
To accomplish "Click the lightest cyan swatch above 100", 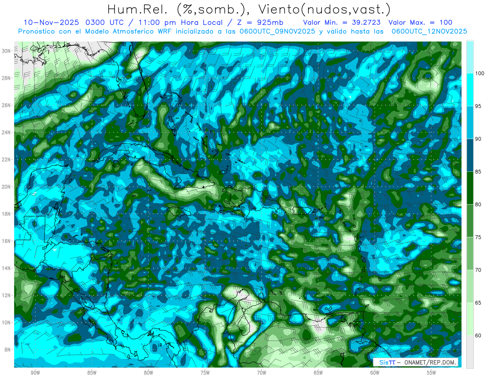I will [470, 57].
